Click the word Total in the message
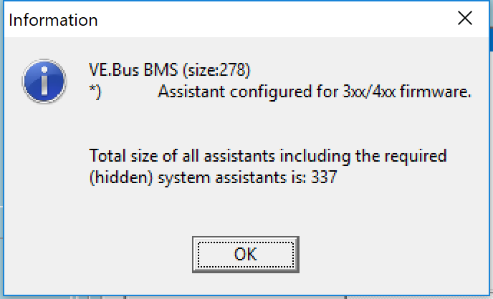Image resolution: width=493 pixels, height=299 pixels. (107, 156)
